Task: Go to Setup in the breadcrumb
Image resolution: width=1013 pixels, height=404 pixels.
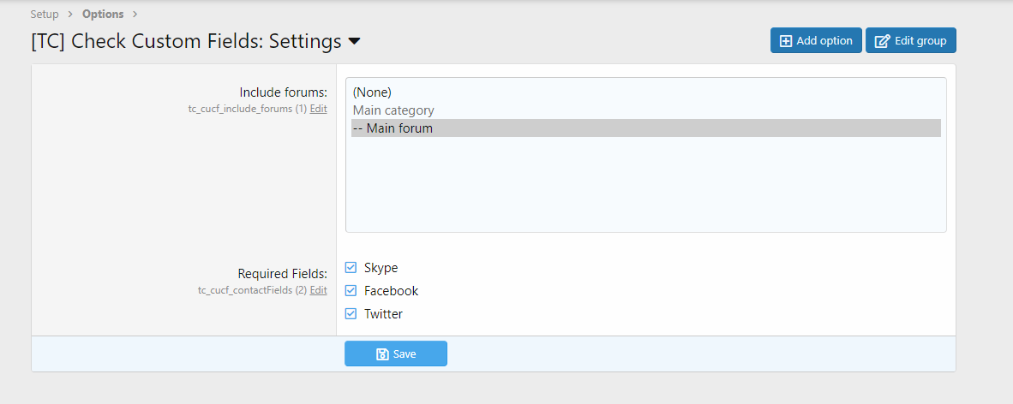Action: [45, 15]
